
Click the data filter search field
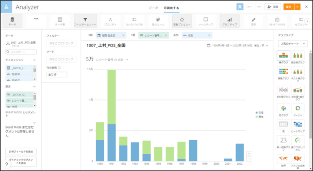[21, 52]
